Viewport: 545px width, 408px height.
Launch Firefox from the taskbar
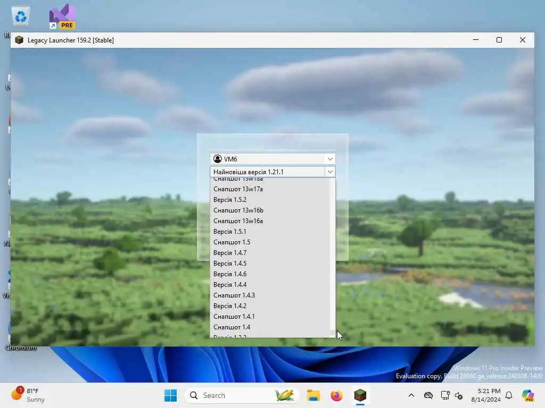336,395
